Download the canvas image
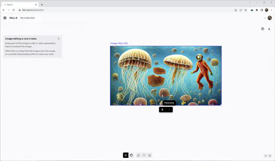 269,29
